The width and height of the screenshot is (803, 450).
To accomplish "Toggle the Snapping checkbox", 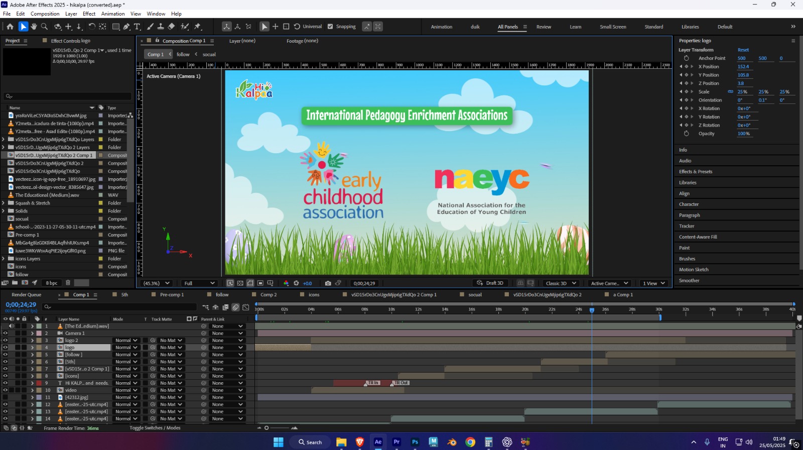I will point(330,27).
